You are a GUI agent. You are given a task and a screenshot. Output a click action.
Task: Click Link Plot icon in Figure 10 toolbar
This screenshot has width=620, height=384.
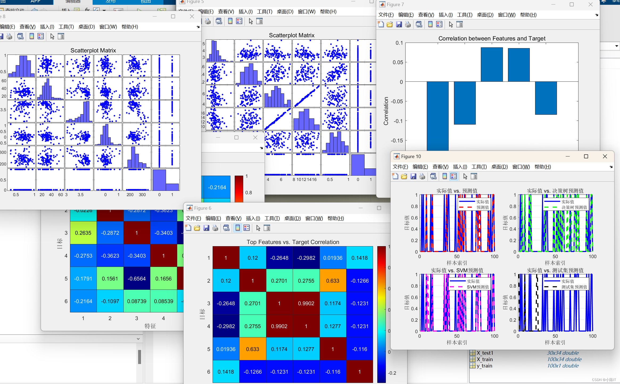click(433, 176)
